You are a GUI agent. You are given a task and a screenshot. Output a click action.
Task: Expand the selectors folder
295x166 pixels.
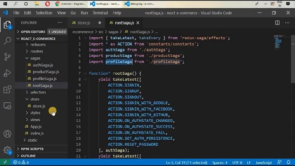pyautogui.click(x=38, y=92)
